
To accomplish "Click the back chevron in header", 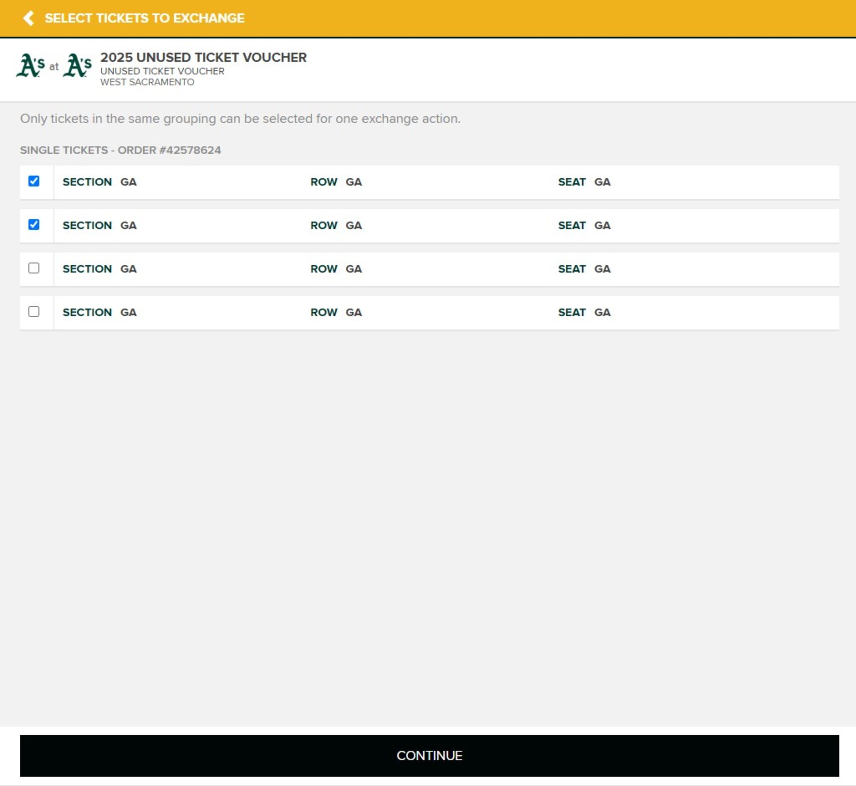I will (x=28, y=18).
